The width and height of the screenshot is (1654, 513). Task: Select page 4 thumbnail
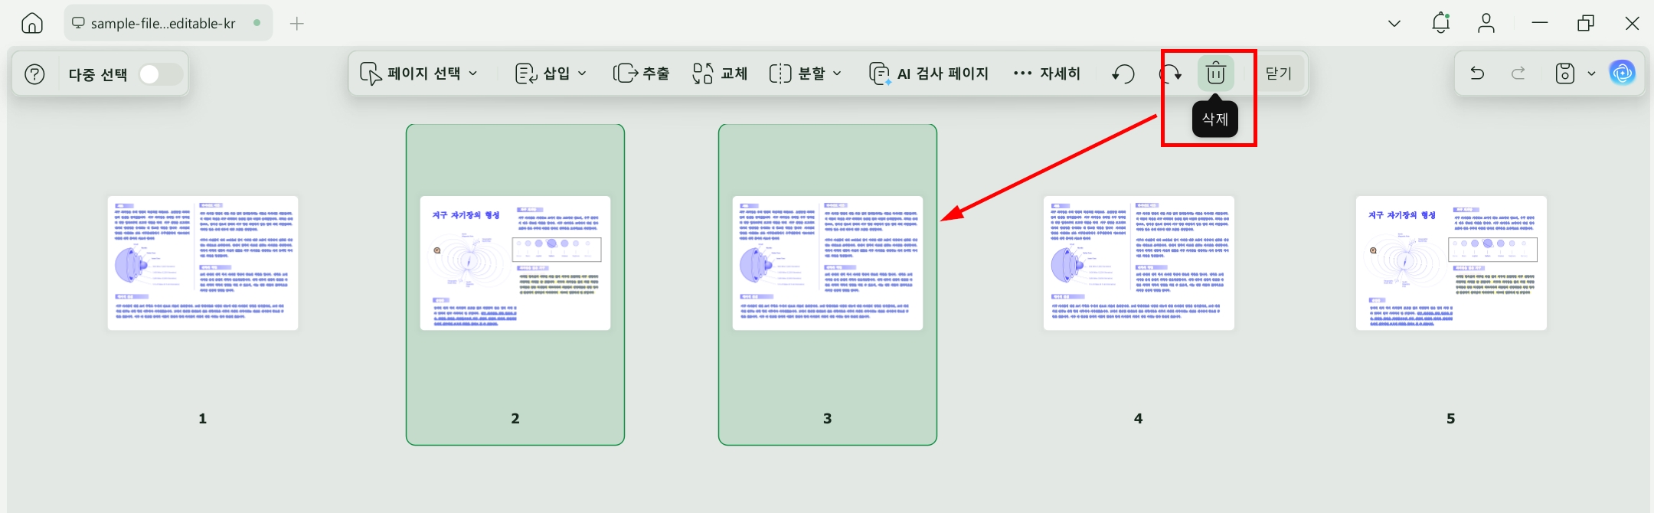point(1139,263)
